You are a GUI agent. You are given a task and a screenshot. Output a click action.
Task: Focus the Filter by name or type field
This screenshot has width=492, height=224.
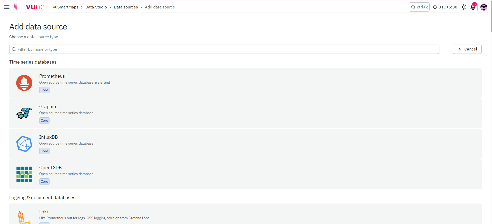[x=224, y=49]
